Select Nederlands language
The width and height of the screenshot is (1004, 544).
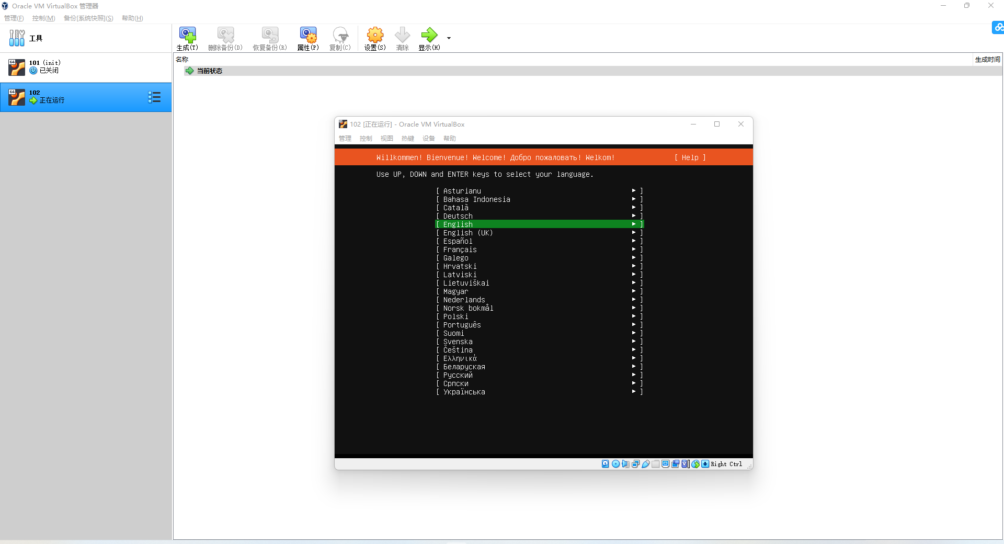(x=540, y=300)
